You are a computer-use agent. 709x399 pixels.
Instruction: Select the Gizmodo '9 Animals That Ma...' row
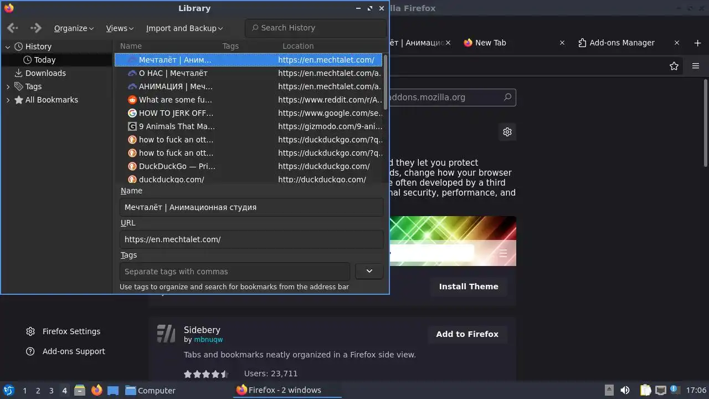point(248,126)
